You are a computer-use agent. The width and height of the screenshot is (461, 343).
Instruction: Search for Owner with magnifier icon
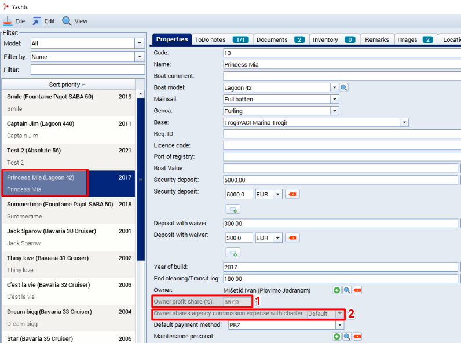click(347, 290)
